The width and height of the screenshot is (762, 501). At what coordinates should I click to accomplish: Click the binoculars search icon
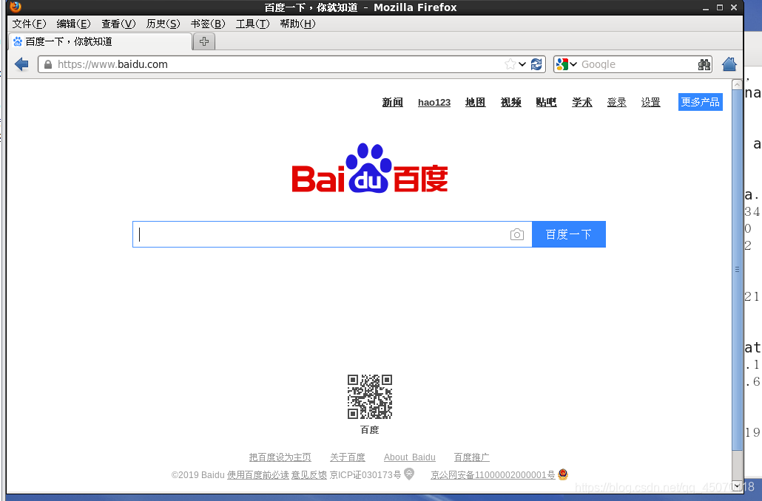pyautogui.click(x=704, y=64)
